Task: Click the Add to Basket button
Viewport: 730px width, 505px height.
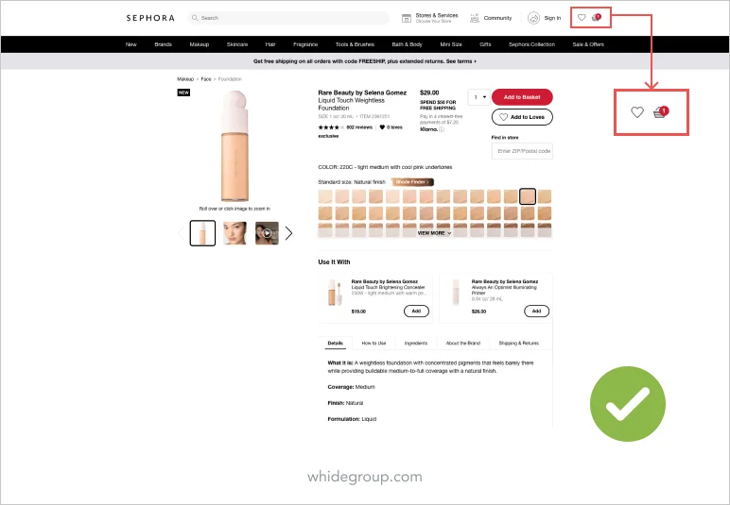Action: (522, 97)
